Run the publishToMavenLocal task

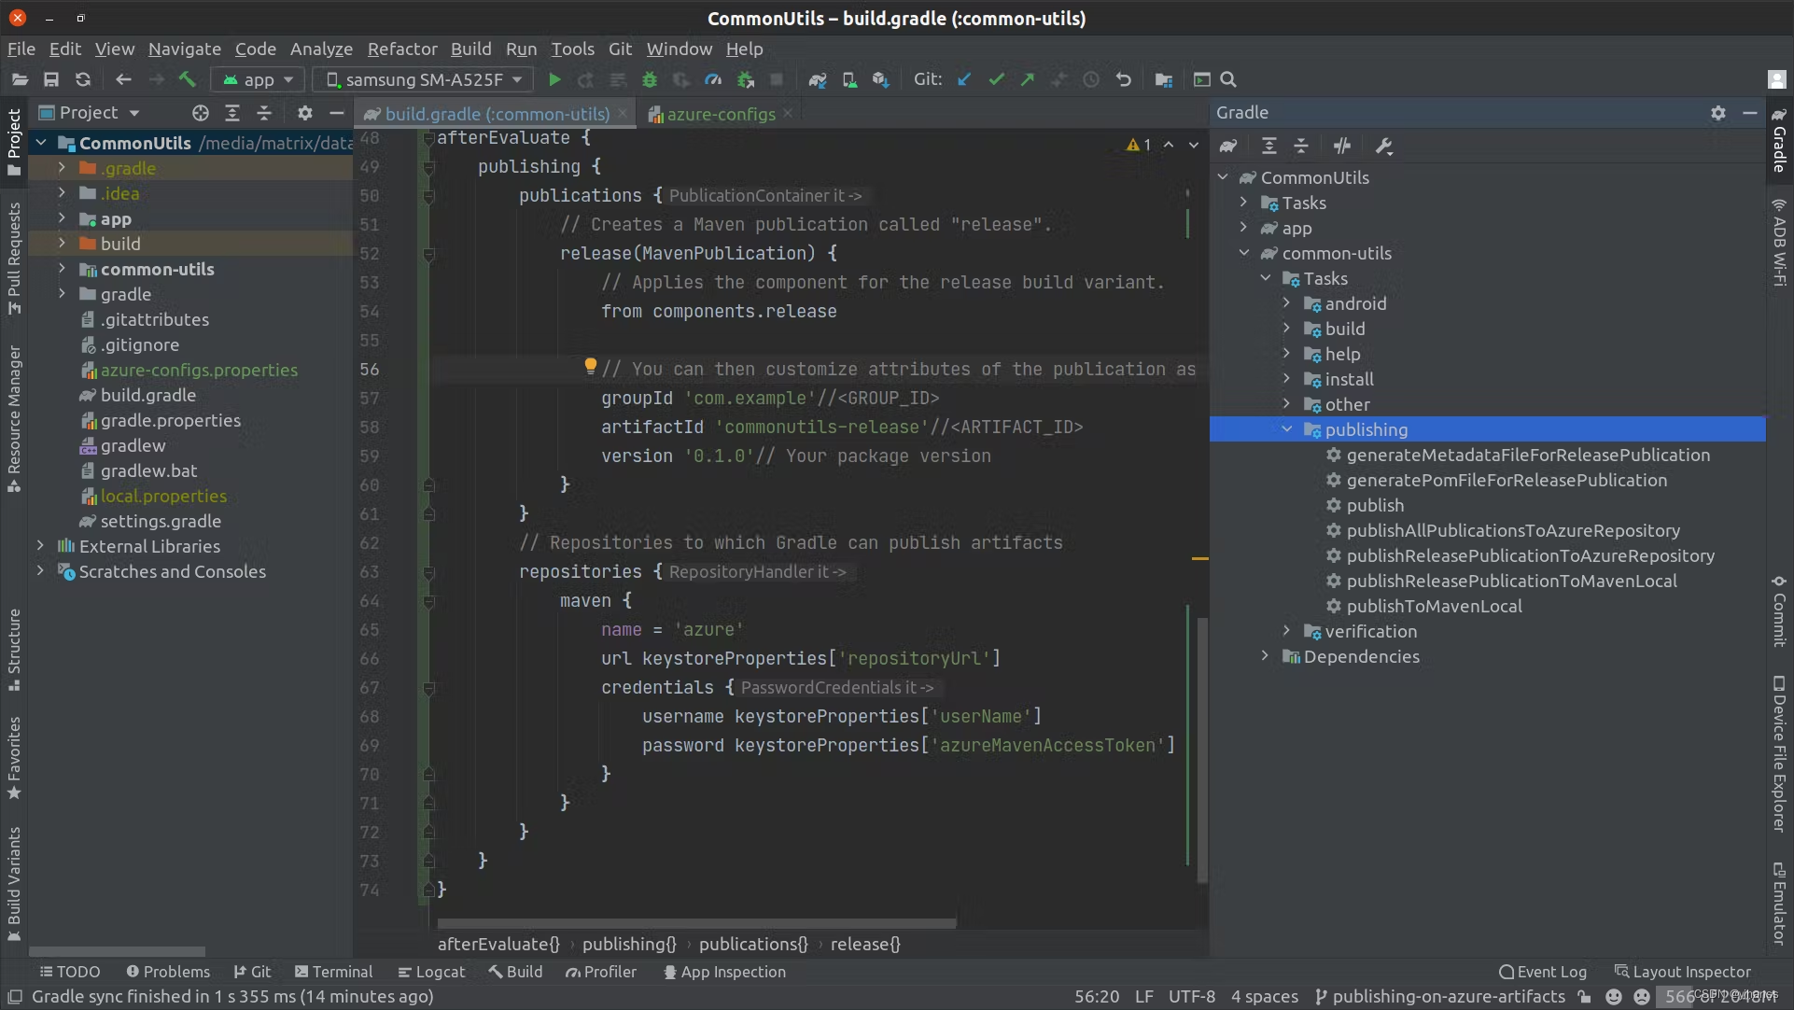pos(1437,606)
